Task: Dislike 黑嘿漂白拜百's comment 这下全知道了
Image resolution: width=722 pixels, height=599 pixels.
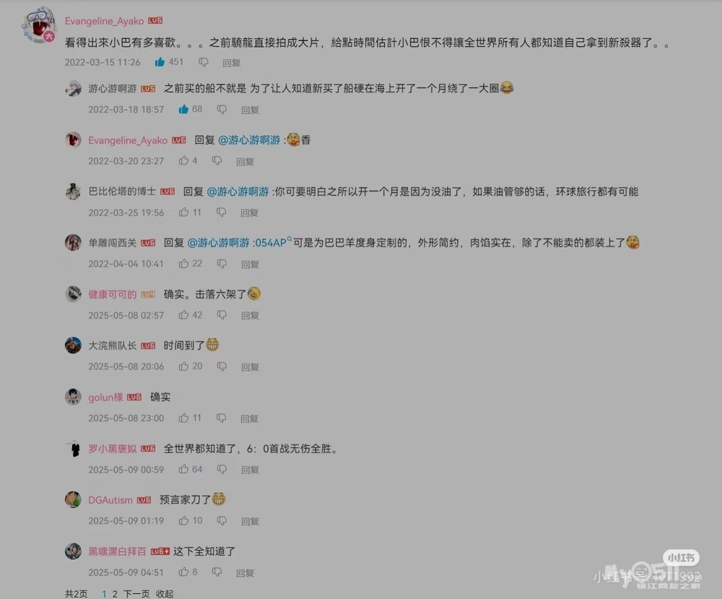Action: (x=217, y=572)
